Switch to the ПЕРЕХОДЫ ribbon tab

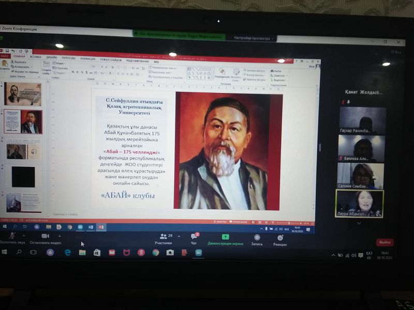coord(68,57)
